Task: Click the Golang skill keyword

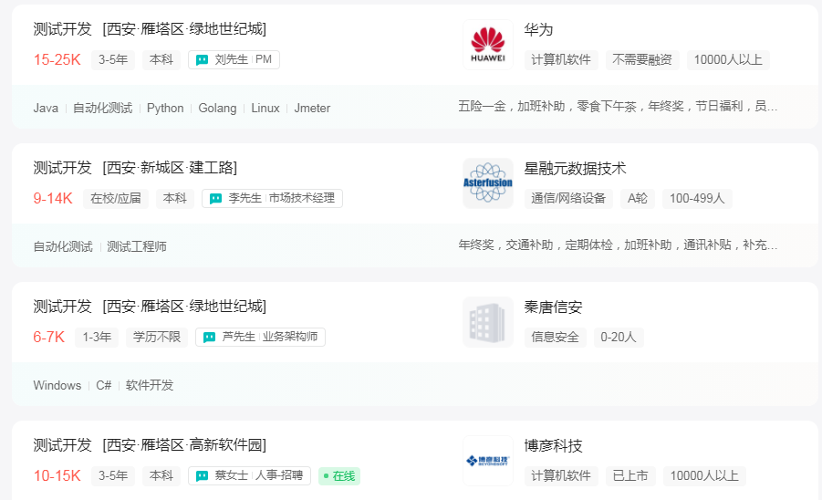Action: click(217, 108)
